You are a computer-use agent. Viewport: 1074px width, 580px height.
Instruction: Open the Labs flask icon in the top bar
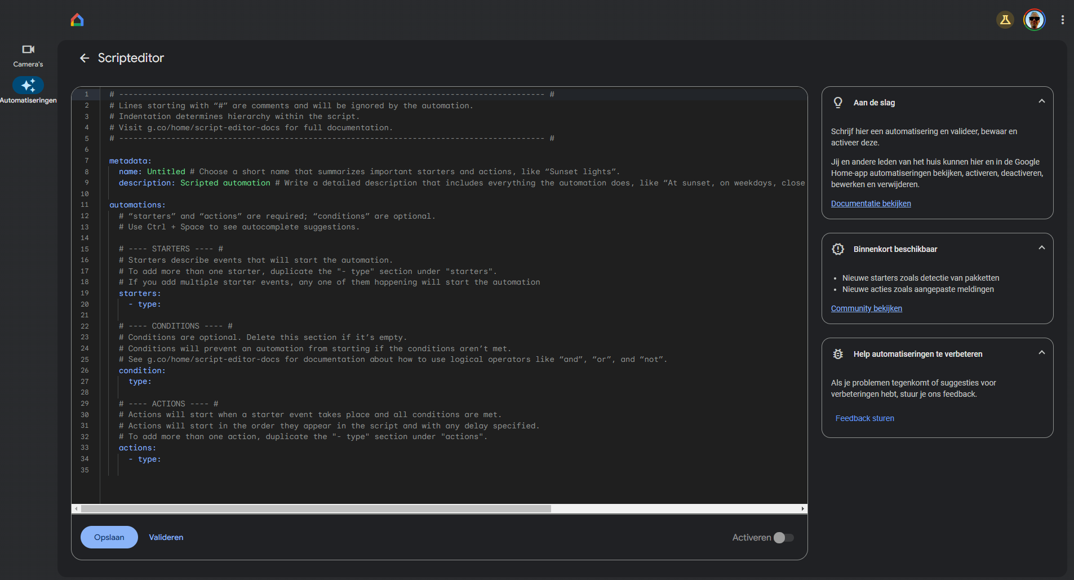tap(1005, 19)
